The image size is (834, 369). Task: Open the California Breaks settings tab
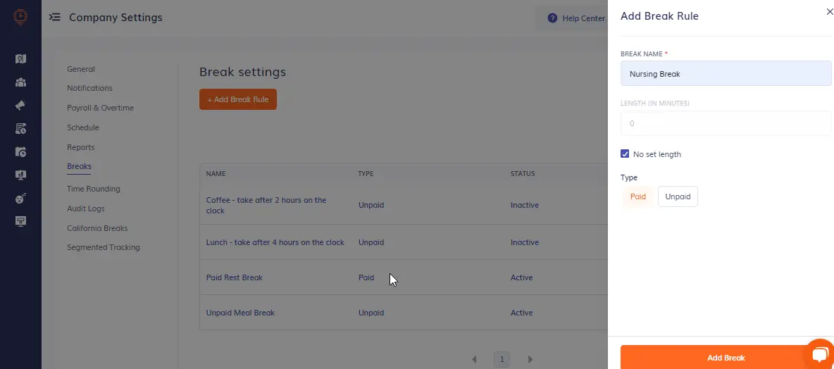[97, 228]
